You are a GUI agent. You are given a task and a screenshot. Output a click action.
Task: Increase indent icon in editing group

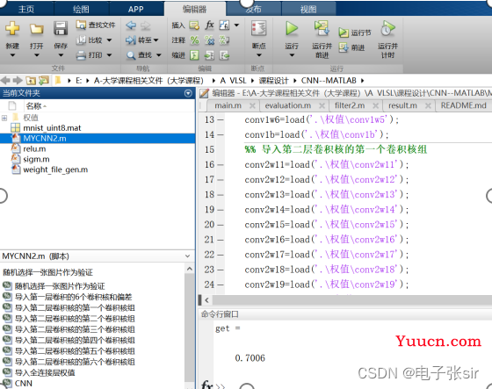point(209,55)
